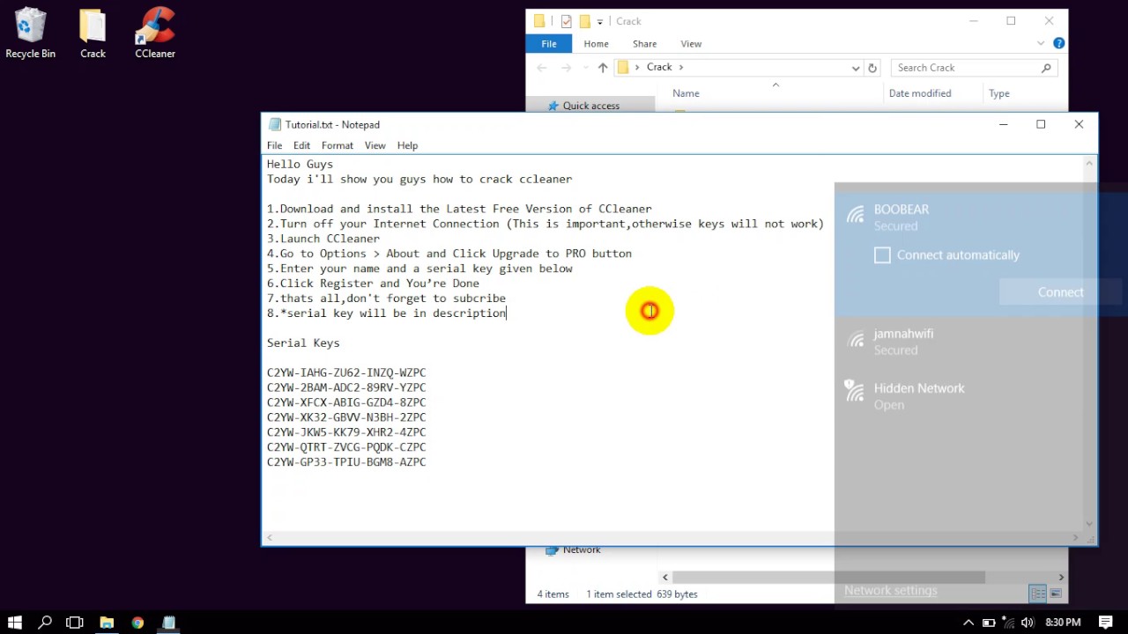The image size is (1128, 634).
Task: Open the Action Center notifications
Action: click(x=1107, y=623)
